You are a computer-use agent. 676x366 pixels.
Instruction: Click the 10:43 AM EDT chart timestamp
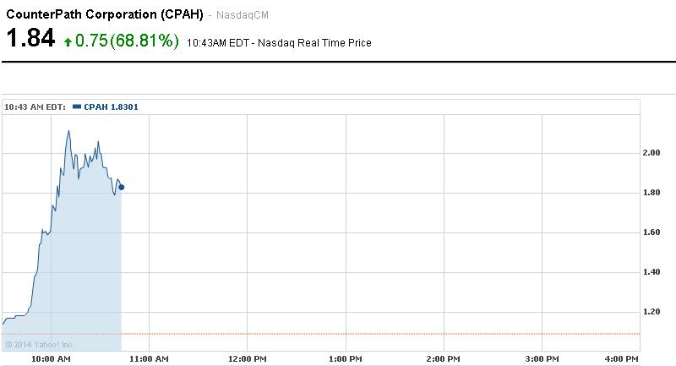pos(35,107)
